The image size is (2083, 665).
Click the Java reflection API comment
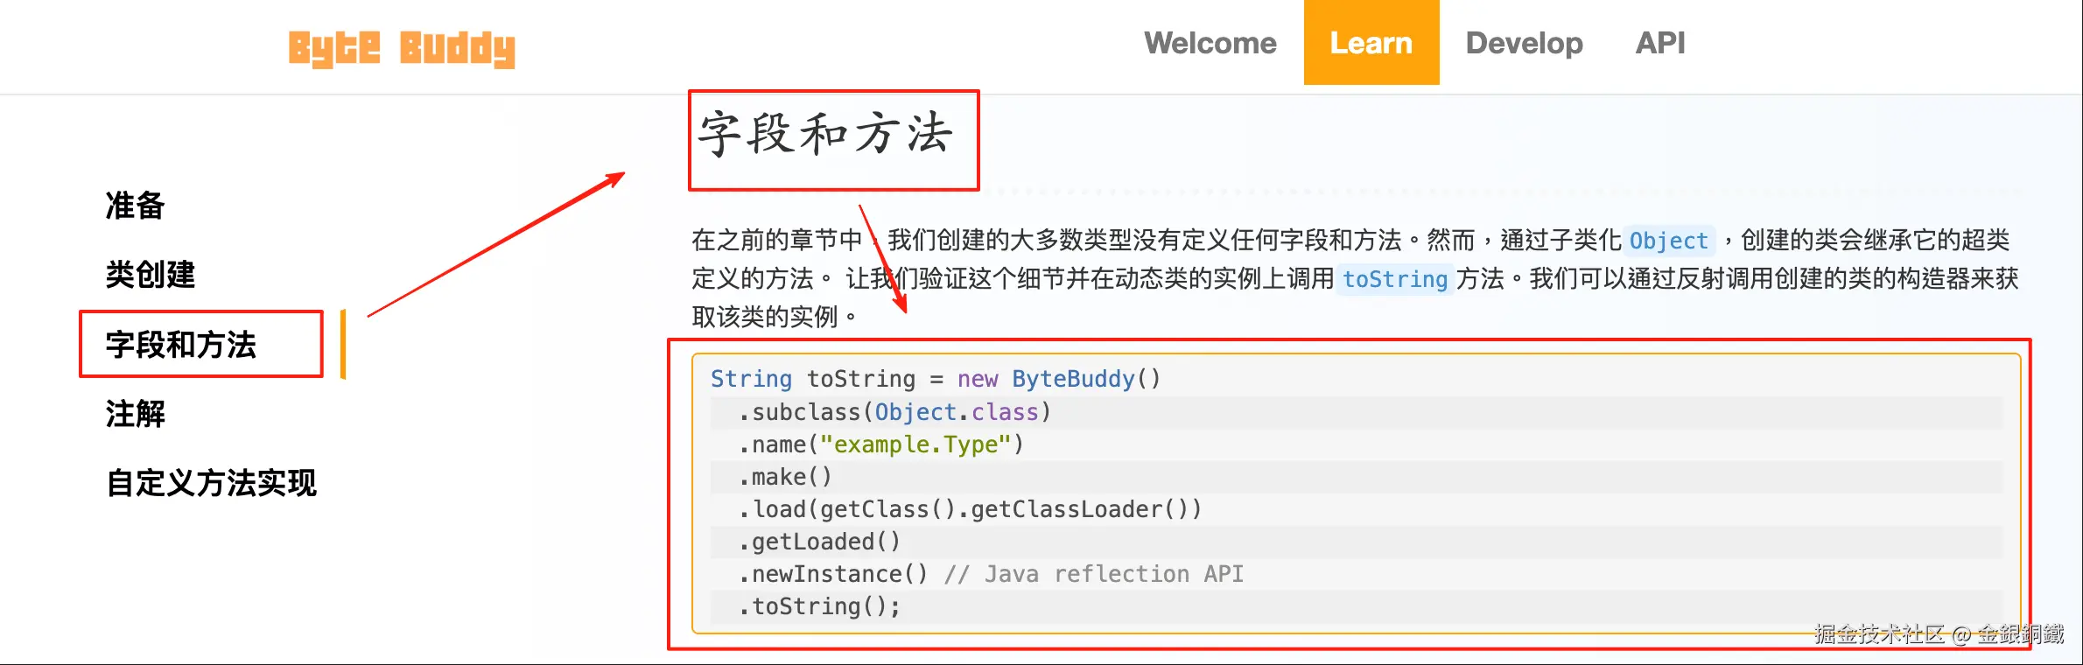(1094, 574)
